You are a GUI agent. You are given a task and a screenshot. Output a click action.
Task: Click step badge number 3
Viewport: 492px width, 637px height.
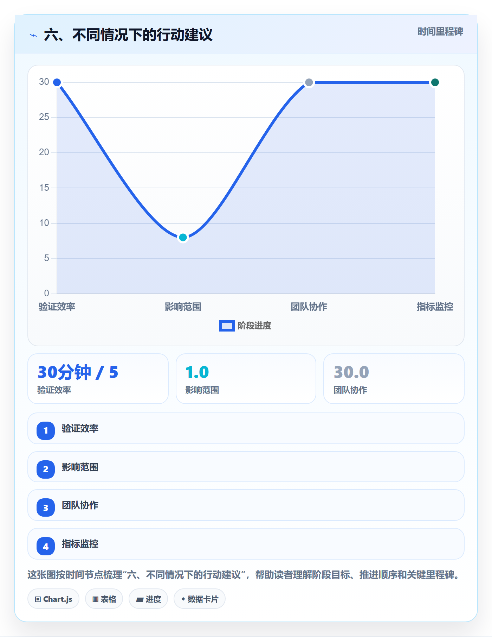coord(46,508)
